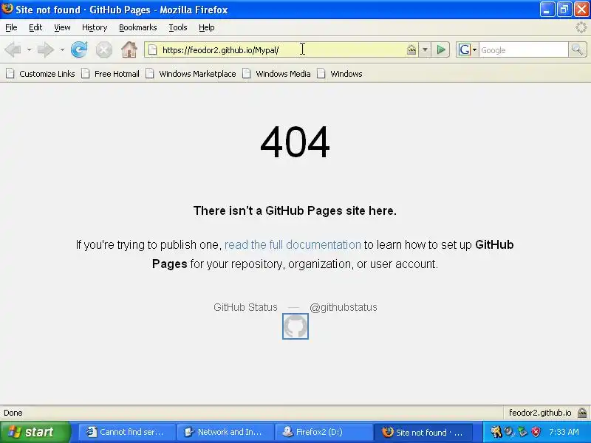Viewport: 591px width, 443px height.
Task: Switch to 'Network and In...' taskbar window
Action: click(225, 432)
